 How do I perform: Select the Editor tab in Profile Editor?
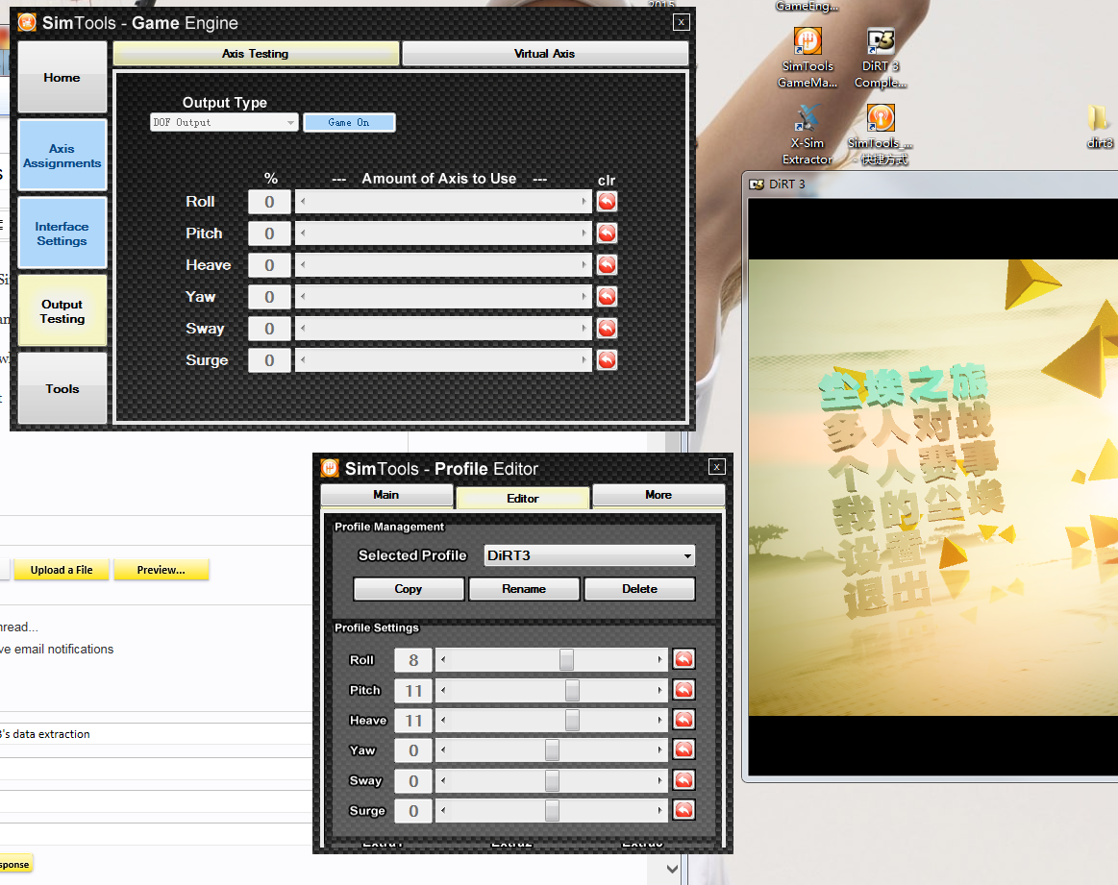point(523,498)
